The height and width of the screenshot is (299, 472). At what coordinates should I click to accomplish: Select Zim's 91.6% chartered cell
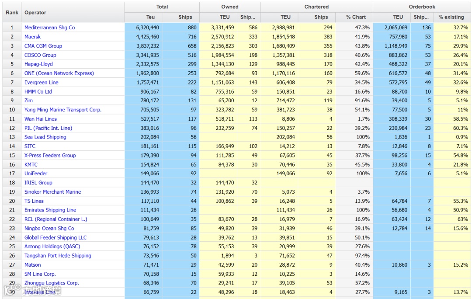[354, 101]
